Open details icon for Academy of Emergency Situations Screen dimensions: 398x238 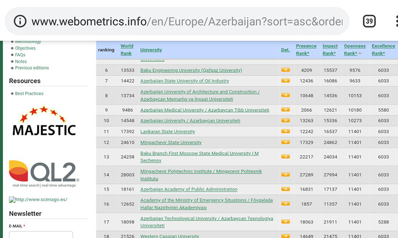pos(286,203)
